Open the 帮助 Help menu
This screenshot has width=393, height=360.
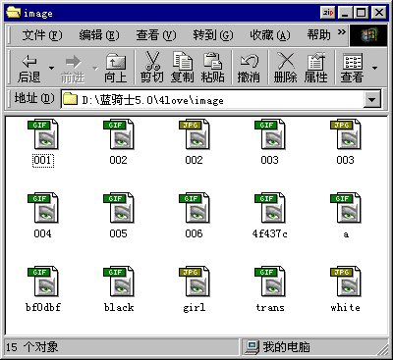coord(318,35)
